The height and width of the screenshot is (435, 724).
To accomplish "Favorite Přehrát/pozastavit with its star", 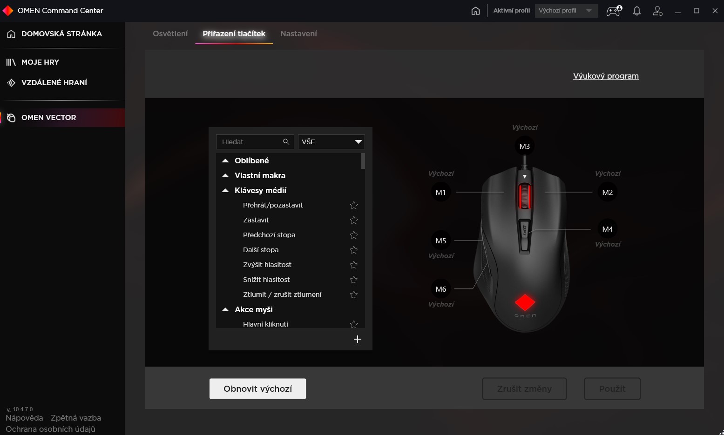I will [354, 205].
